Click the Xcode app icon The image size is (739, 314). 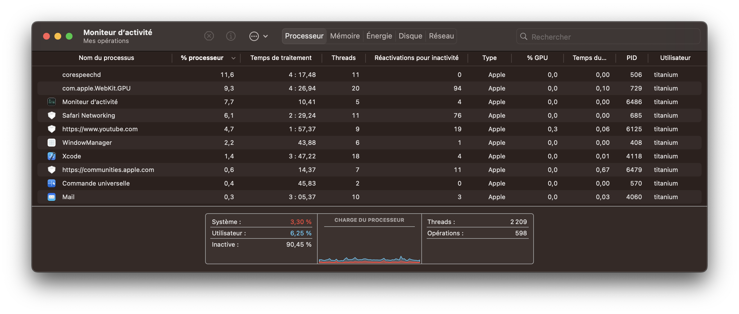click(52, 156)
